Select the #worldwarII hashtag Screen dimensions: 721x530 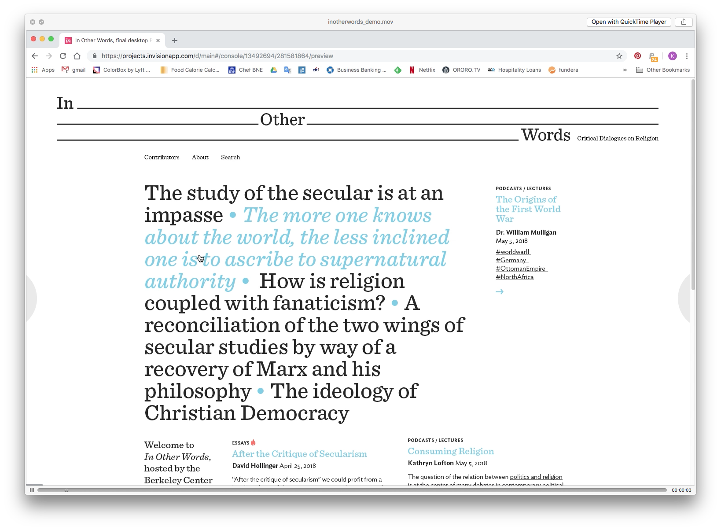coord(513,252)
